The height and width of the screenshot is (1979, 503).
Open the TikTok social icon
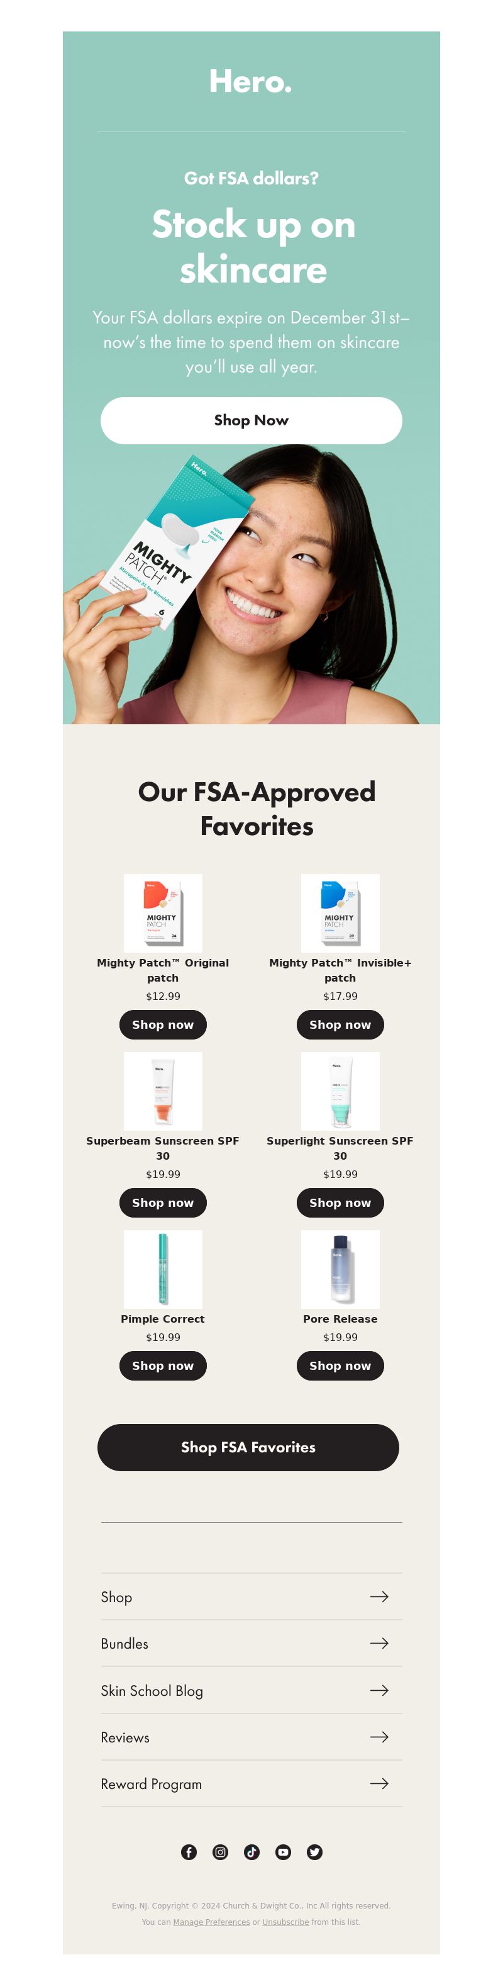point(252,1851)
